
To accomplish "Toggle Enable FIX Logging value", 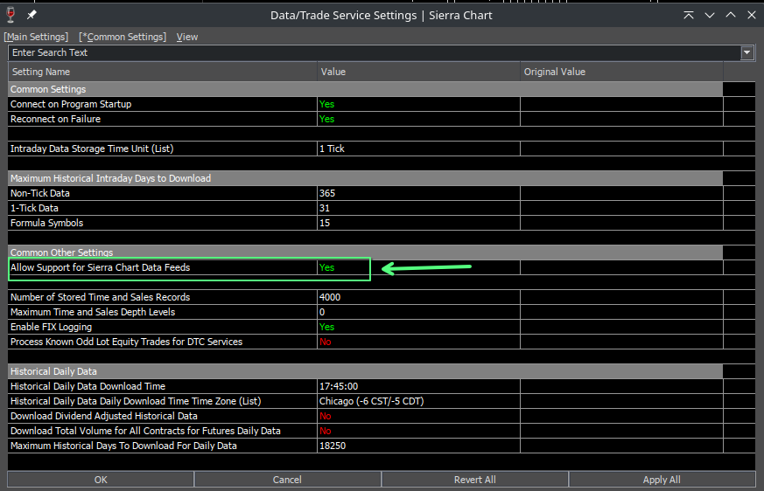I will tap(418, 327).
